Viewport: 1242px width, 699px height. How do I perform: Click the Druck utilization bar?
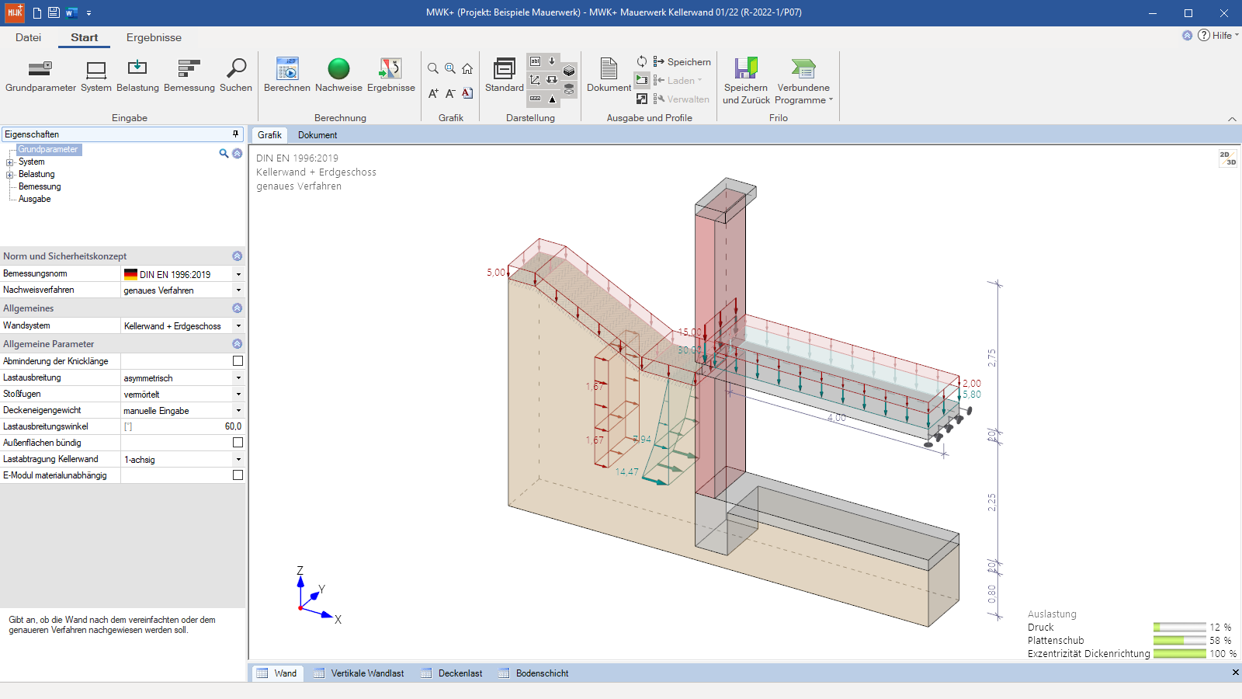(1180, 628)
